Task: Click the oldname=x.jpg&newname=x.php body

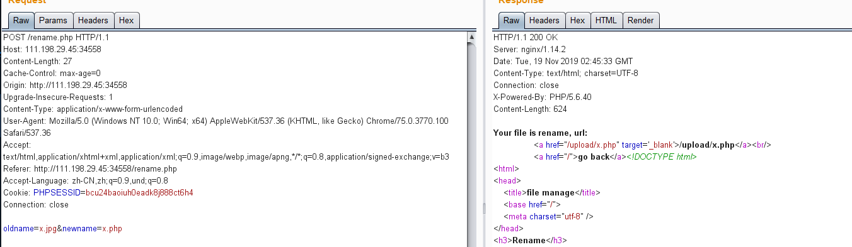Action: pyautogui.click(x=62, y=229)
